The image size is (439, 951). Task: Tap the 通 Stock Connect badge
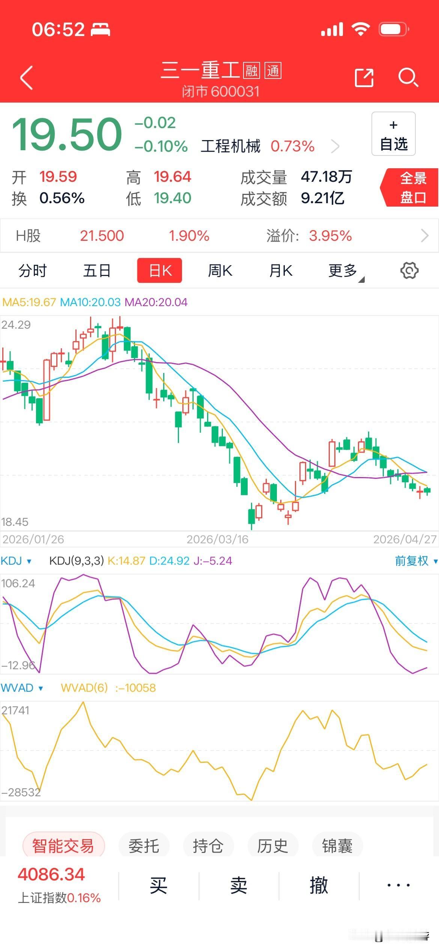(273, 70)
